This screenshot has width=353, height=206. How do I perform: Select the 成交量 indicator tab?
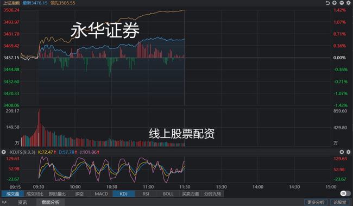click(12, 194)
